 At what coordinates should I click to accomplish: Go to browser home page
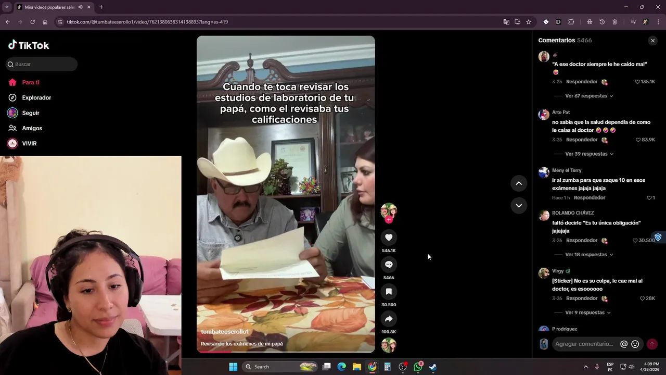[x=45, y=22]
